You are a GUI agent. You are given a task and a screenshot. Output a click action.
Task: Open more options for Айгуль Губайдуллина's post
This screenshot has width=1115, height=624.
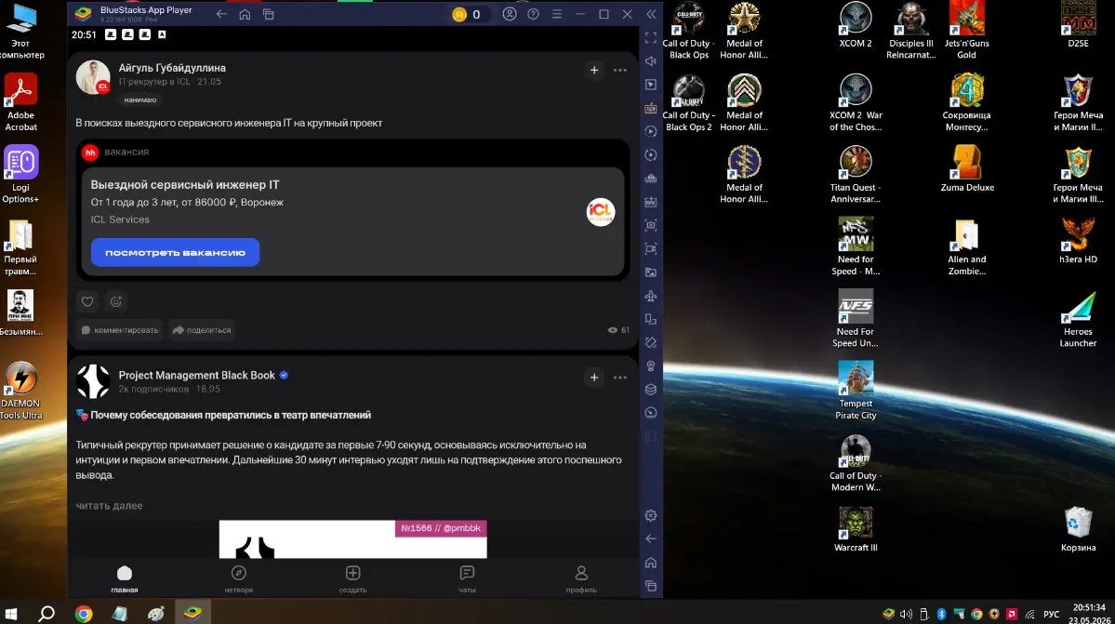tap(620, 70)
